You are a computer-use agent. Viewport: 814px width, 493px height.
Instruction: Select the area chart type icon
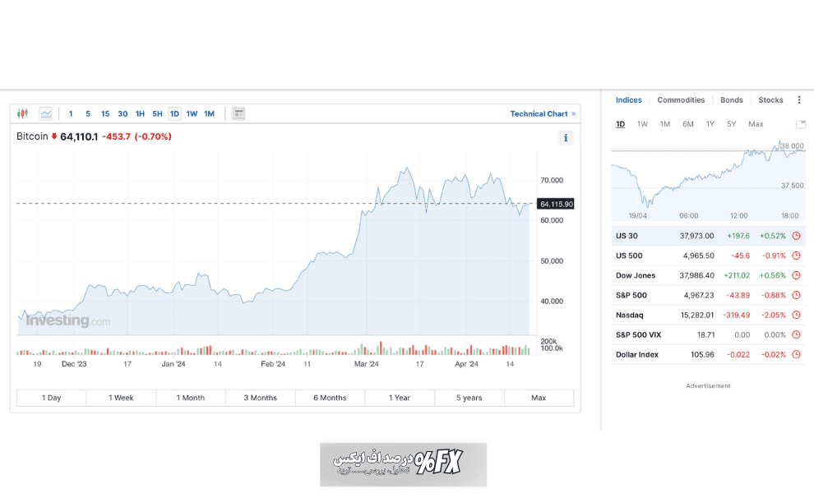click(46, 113)
